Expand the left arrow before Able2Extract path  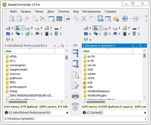click(5, 46)
